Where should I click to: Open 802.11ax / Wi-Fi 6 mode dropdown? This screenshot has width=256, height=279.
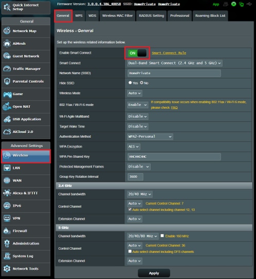point(138,105)
